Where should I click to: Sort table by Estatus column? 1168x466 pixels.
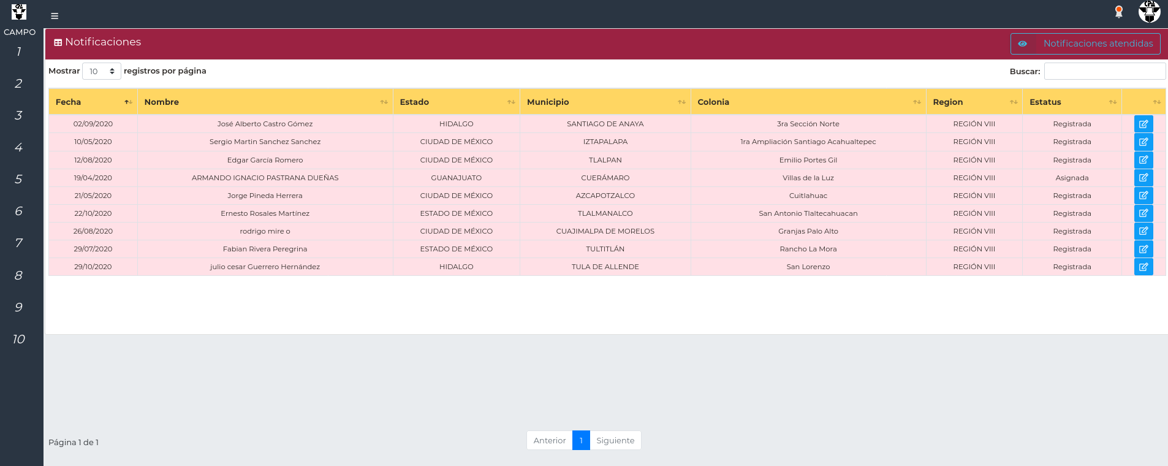[1072, 102]
